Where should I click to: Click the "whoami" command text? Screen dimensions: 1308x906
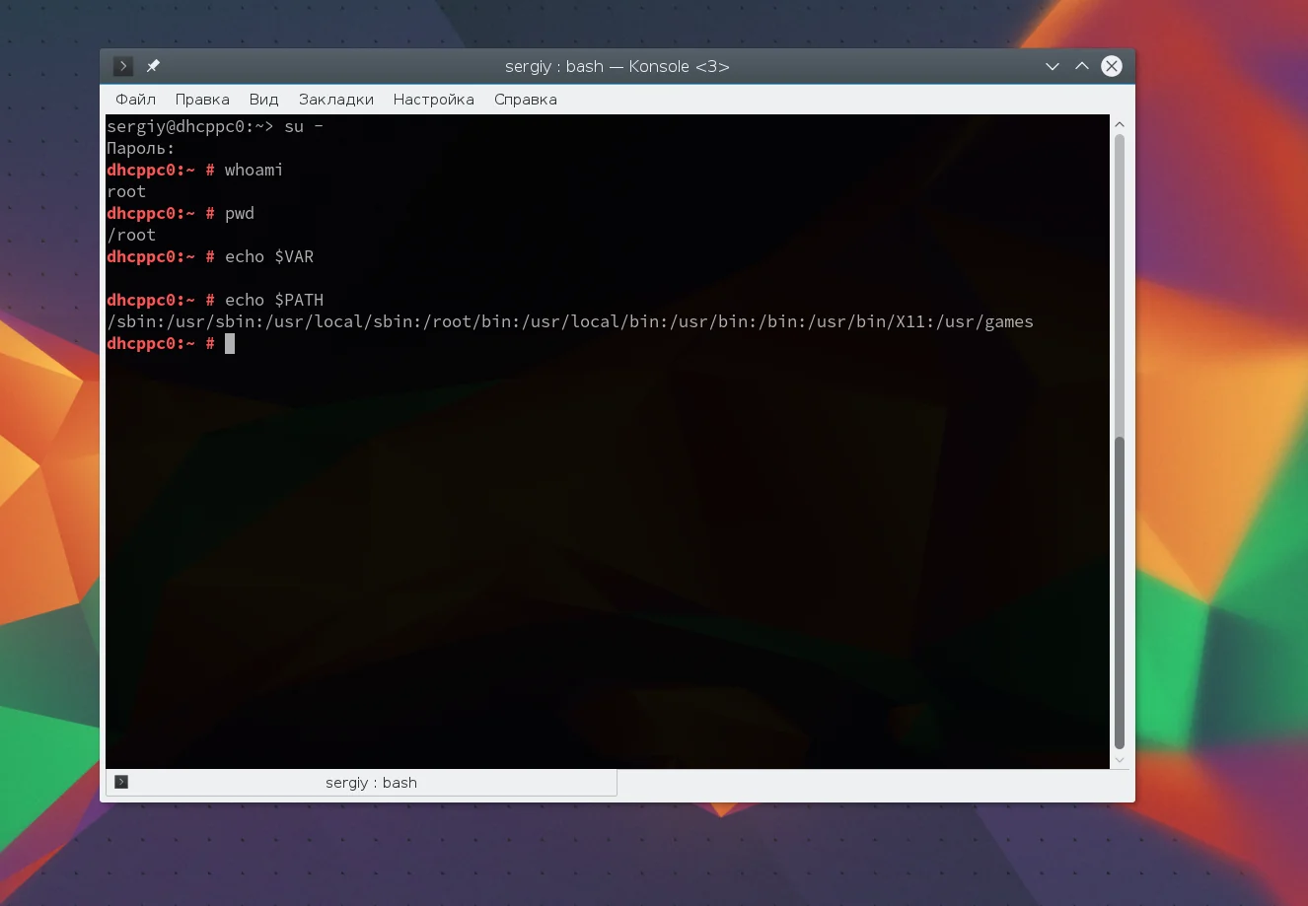[x=254, y=170]
